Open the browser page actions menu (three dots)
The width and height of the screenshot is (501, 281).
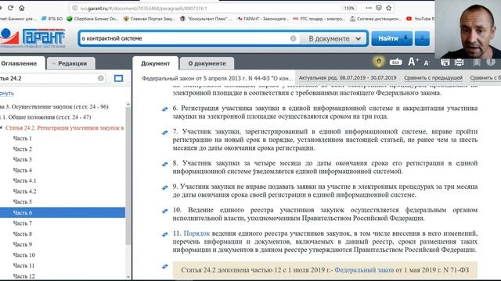(369, 8)
